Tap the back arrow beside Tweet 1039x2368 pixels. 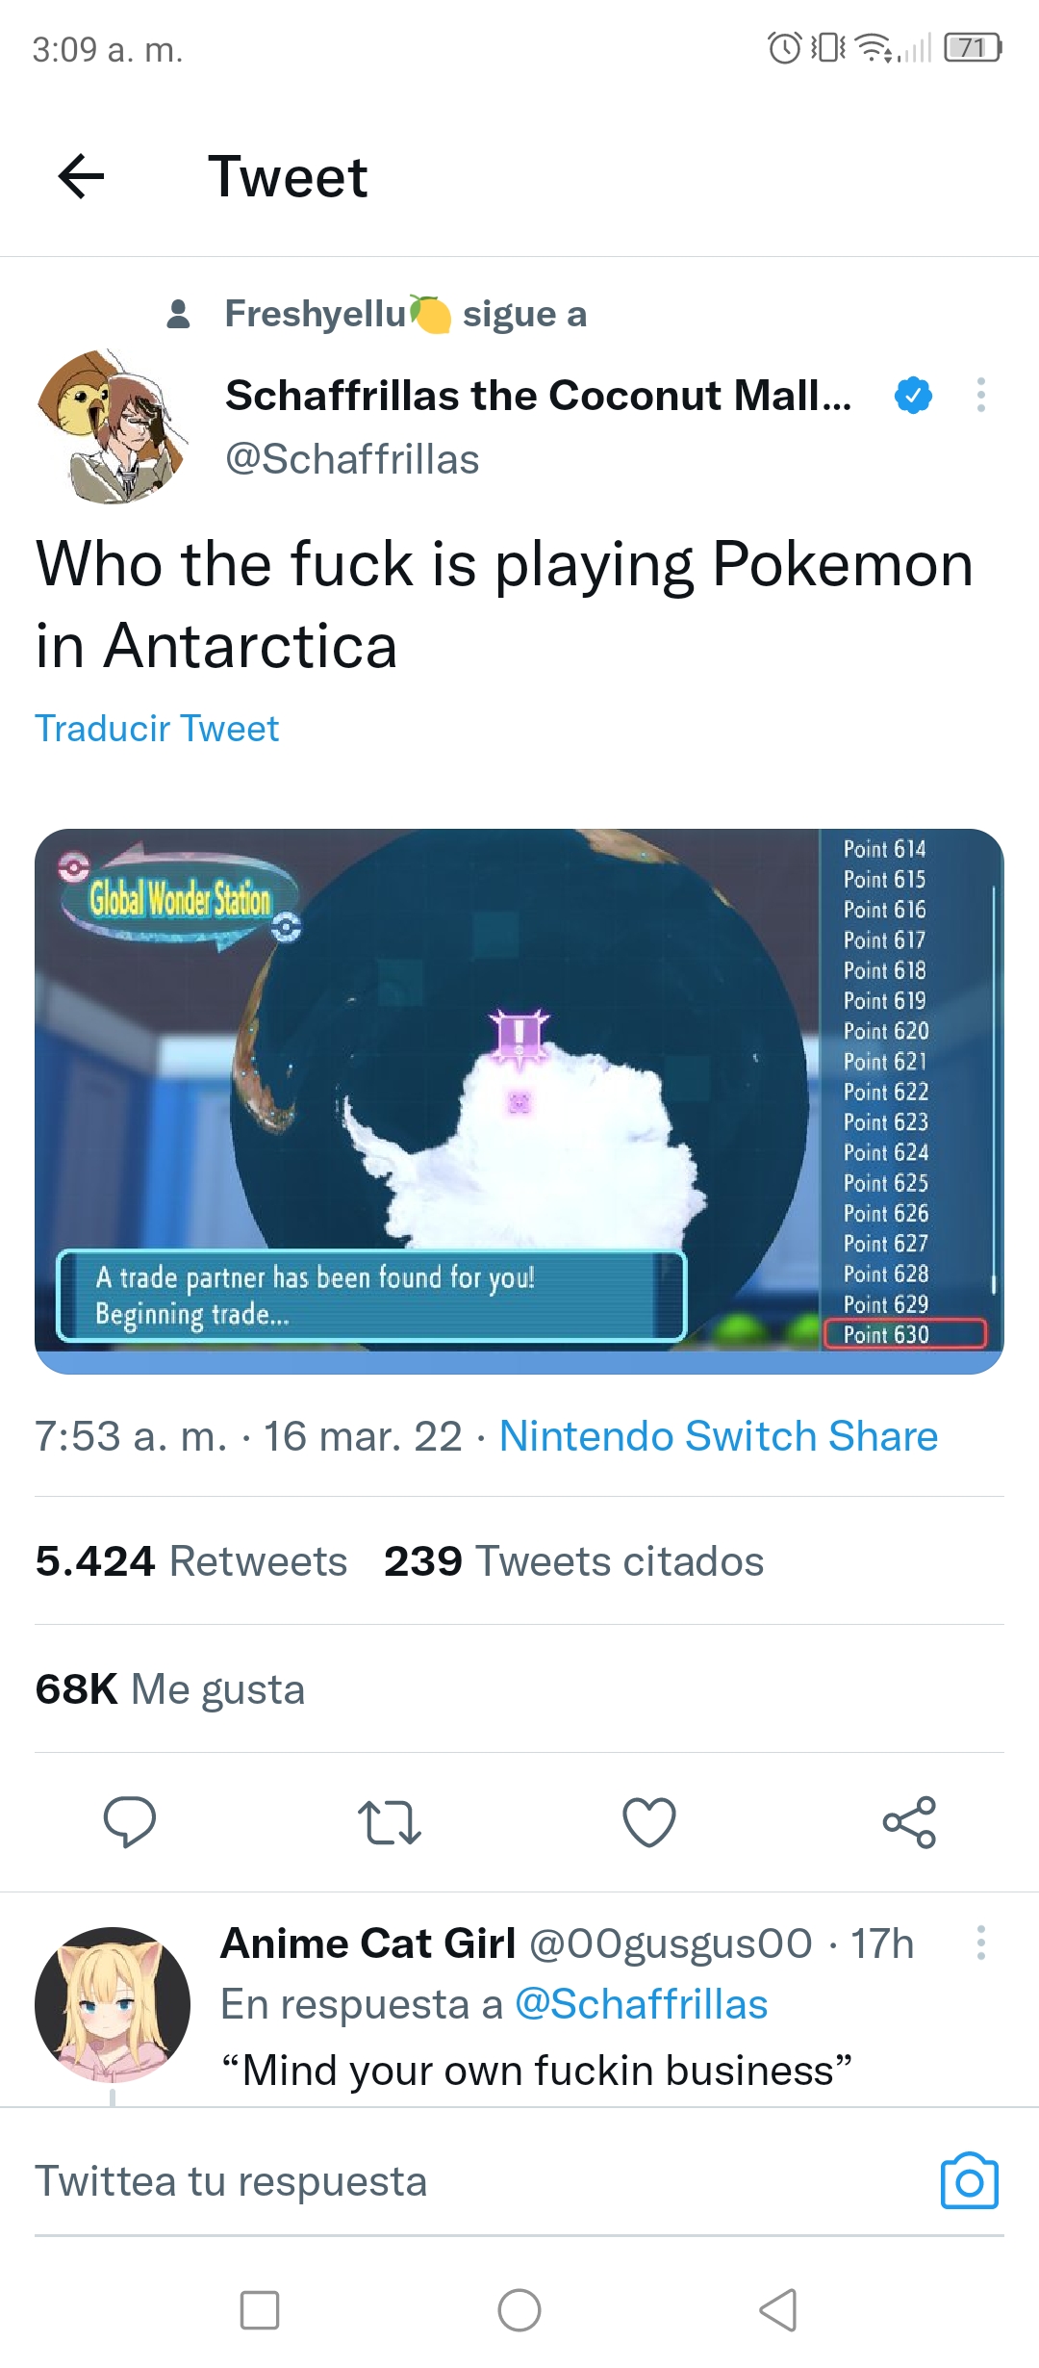(x=81, y=177)
